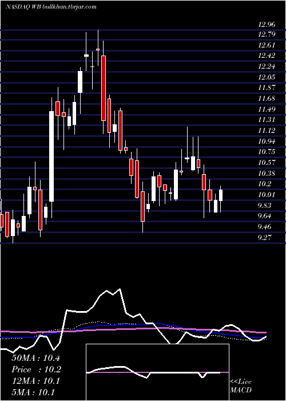Image resolution: width=286 pixels, height=401 pixels.
Task: Select the 11.87 price label
Action: click(x=267, y=88)
